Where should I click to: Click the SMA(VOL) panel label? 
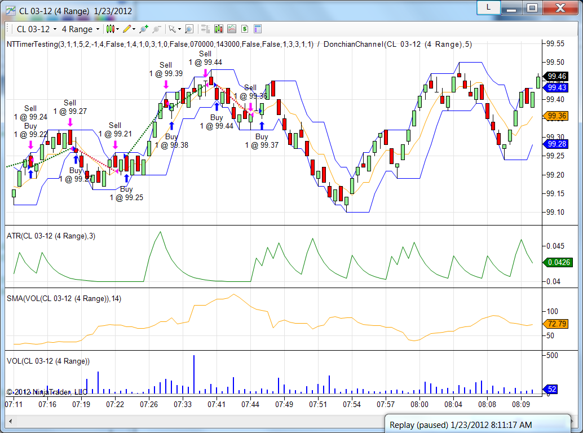64,298
